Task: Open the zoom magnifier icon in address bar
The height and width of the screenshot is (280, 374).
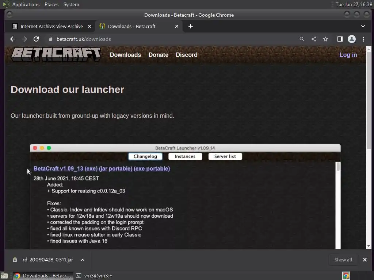Action: point(302,39)
